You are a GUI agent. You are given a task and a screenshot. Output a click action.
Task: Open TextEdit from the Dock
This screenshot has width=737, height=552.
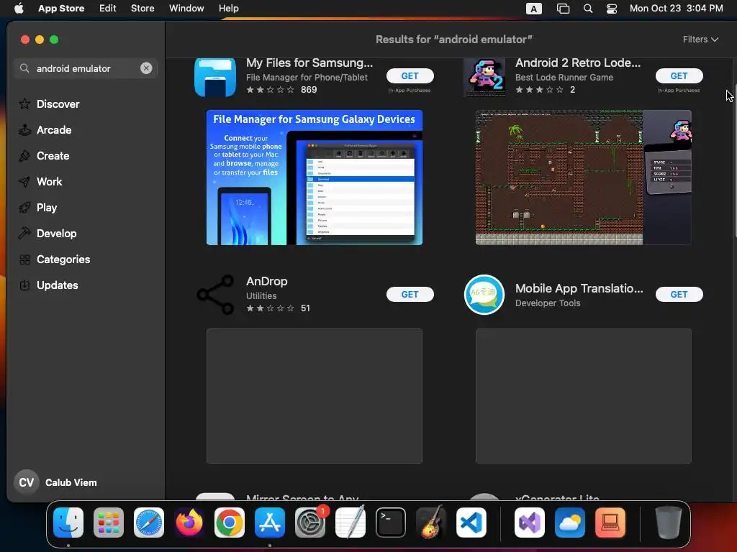[x=351, y=522]
